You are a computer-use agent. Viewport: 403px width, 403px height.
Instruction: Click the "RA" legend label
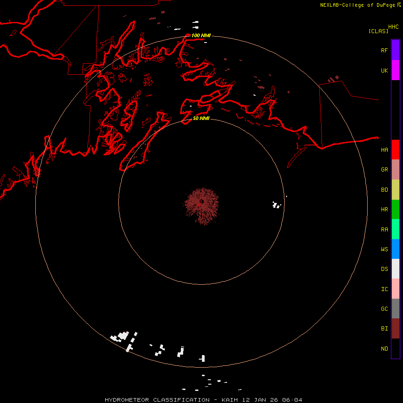point(385,229)
